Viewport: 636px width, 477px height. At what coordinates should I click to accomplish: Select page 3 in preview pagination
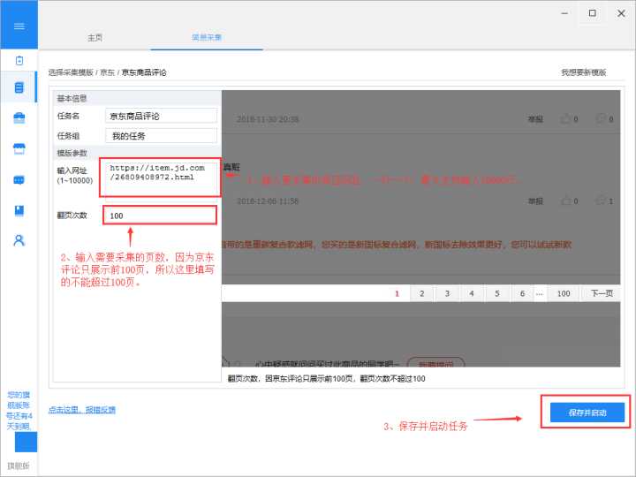tap(447, 293)
